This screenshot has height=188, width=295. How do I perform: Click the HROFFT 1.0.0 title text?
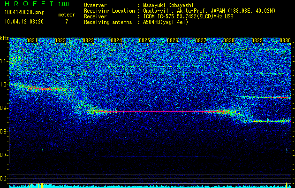pos(37,4)
